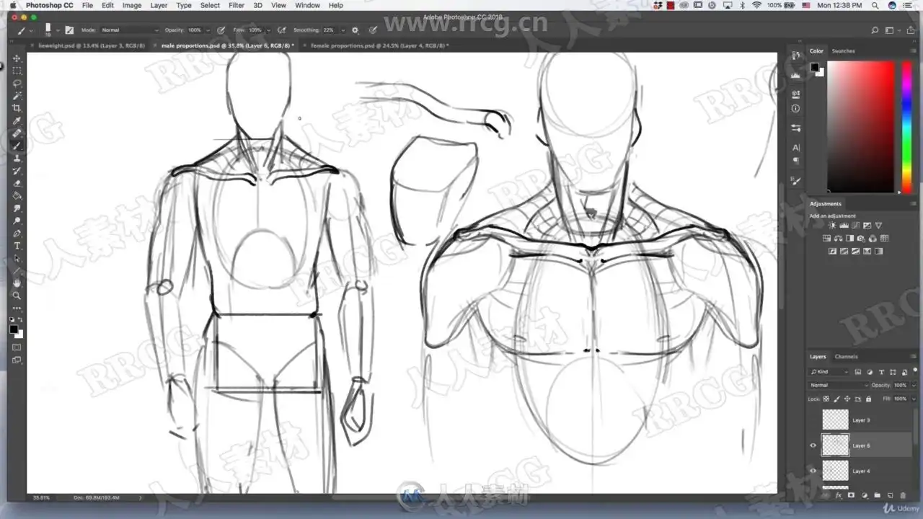Add a Levels adjustment

(844, 226)
